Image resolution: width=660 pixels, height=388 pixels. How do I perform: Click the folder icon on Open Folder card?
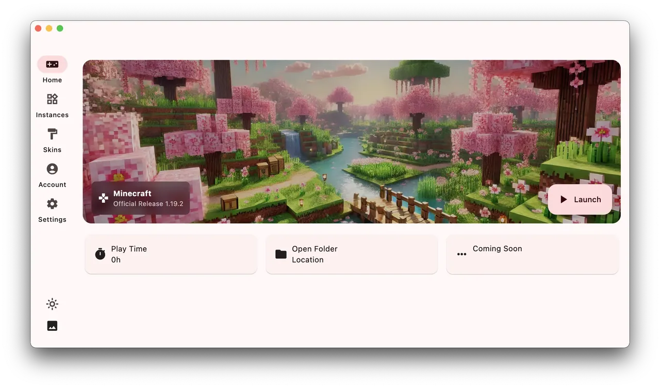pos(280,253)
